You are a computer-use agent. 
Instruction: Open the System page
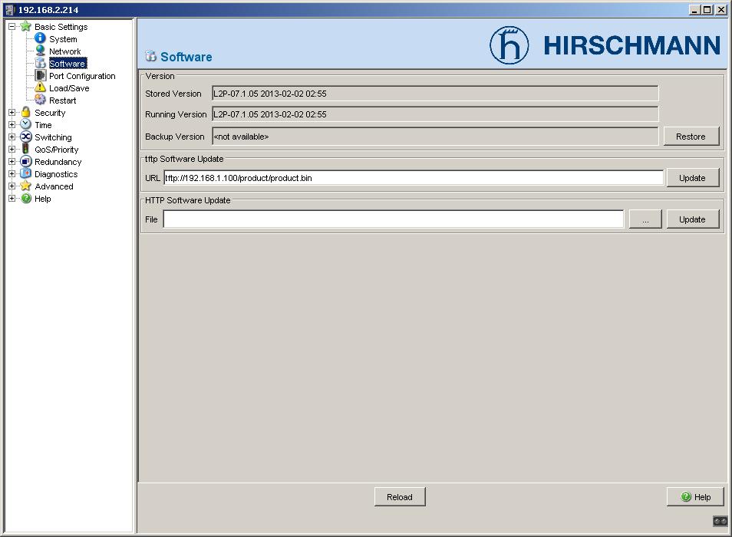(63, 39)
